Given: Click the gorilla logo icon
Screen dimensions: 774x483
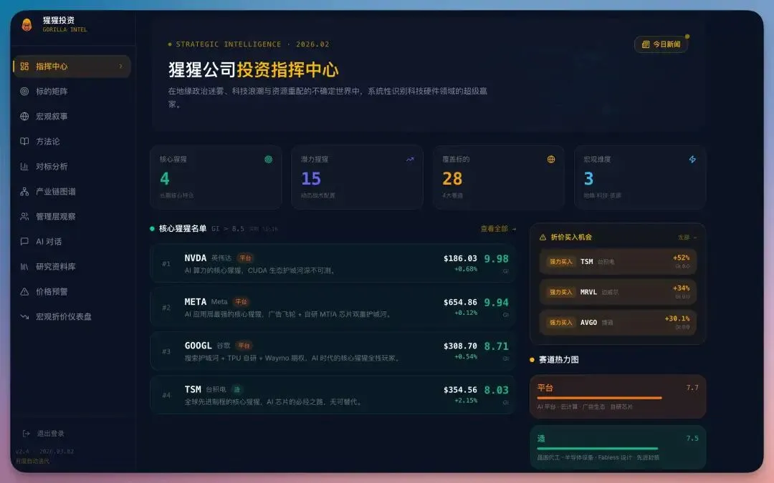Looking at the screenshot, I should pyautogui.click(x=27, y=24).
